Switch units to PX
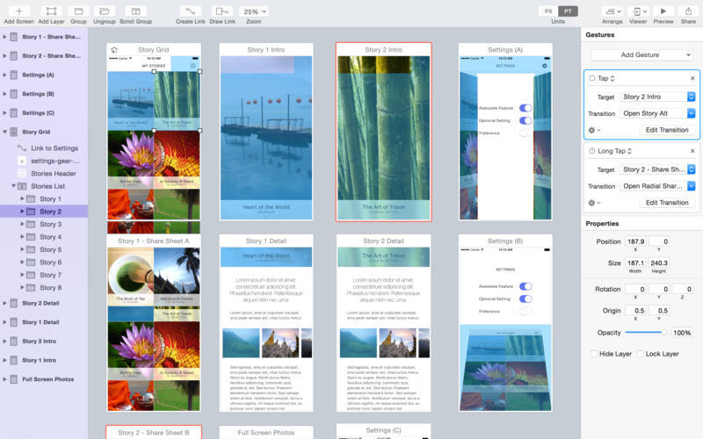The width and height of the screenshot is (703, 439). point(548,11)
